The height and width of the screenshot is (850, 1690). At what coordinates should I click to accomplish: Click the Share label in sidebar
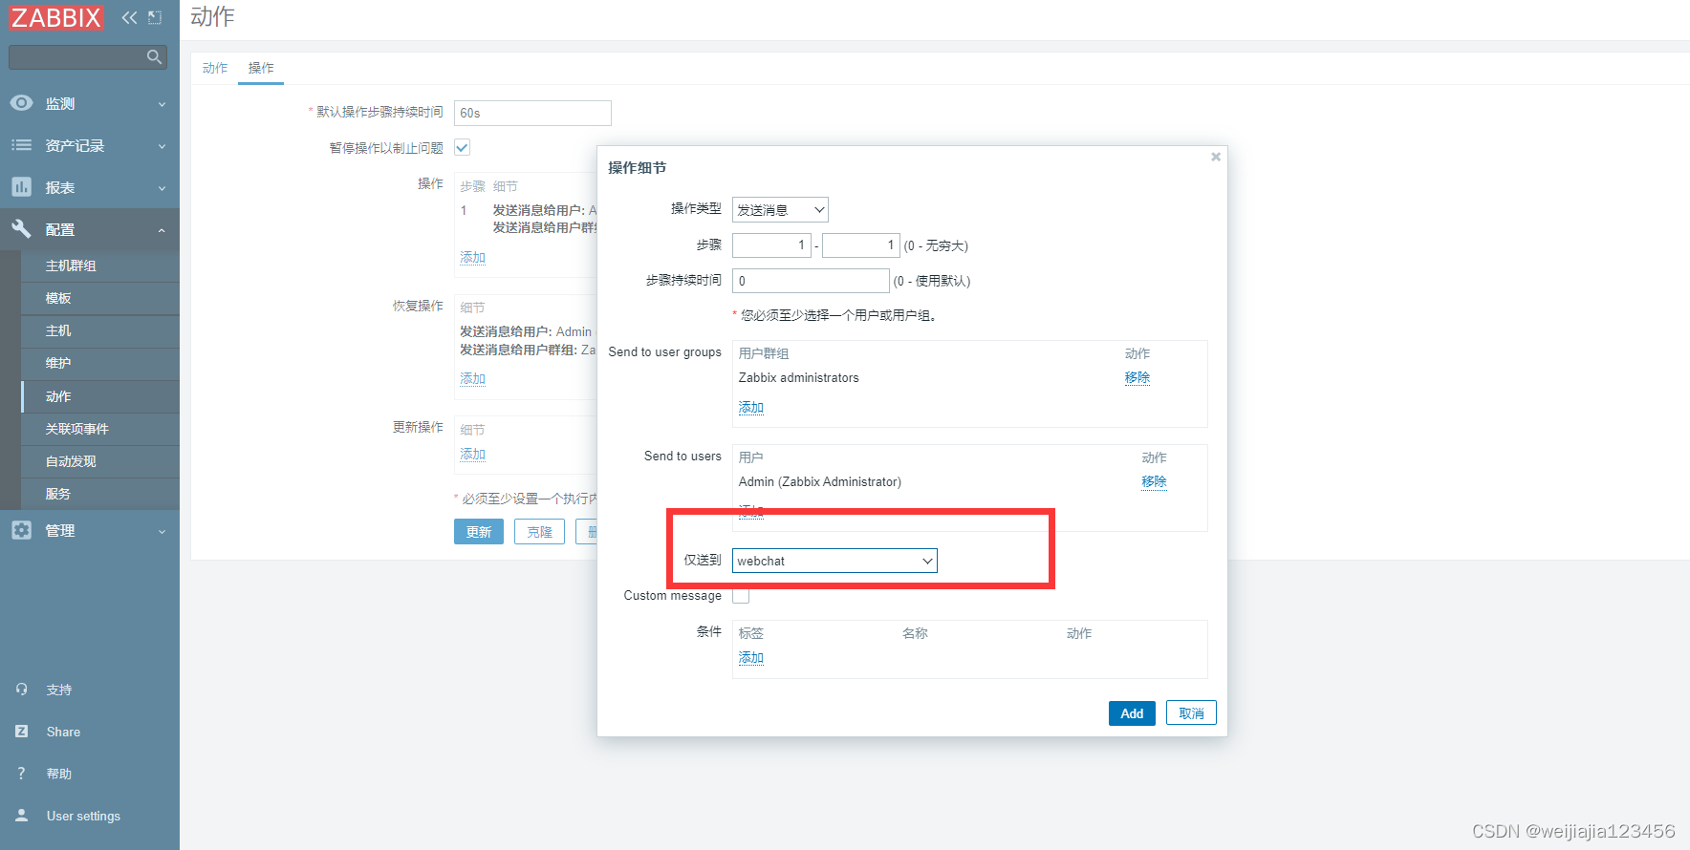point(63,732)
